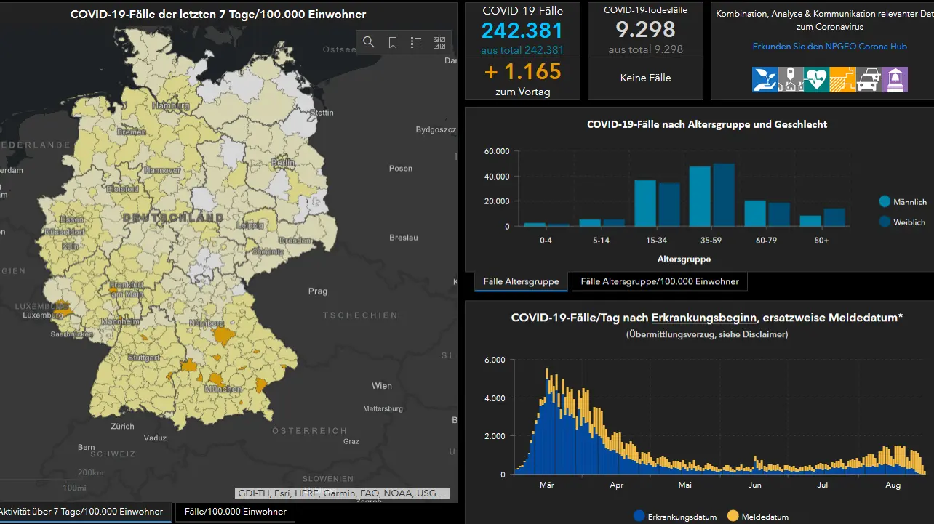Image resolution: width=934 pixels, height=524 pixels.
Task: Click the orange map boundaries icon
Action: [843, 79]
